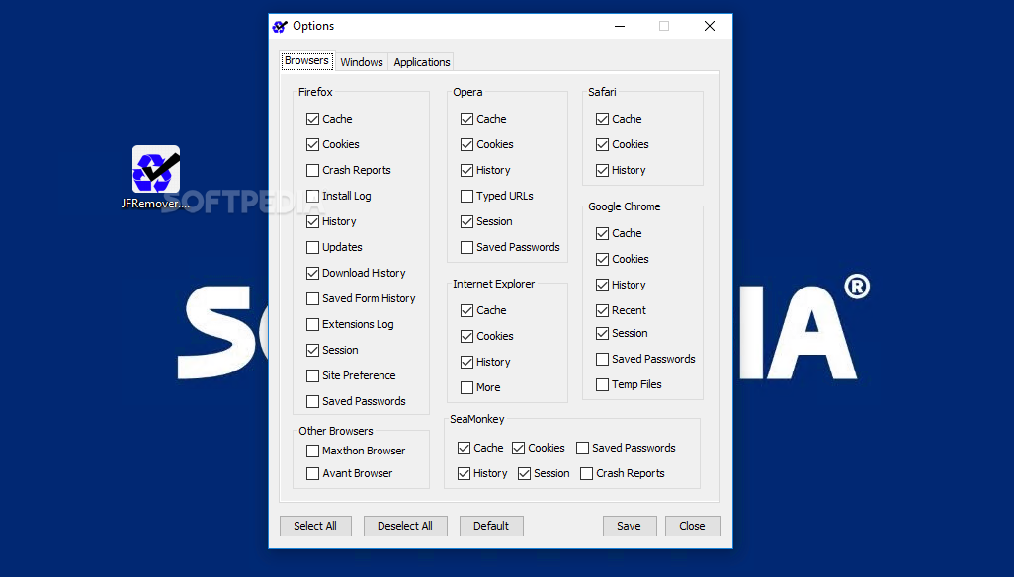The width and height of the screenshot is (1014, 577).
Task: Uncheck Google Chrome Session
Action: pyautogui.click(x=602, y=333)
